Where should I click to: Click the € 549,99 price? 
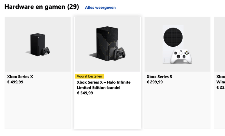[x=85, y=93]
